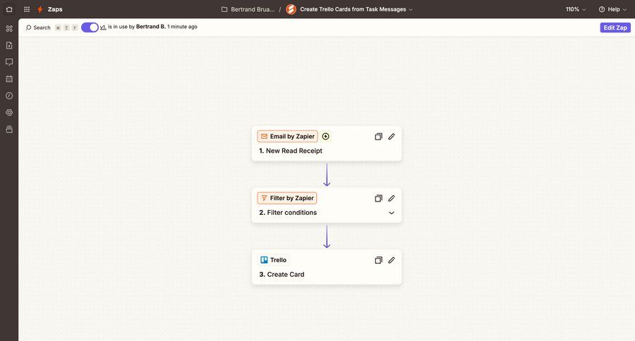Expand the Filter conditions chevron
Image resolution: width=635 pixels, height=341 pixels.
[x=392, y=213]
